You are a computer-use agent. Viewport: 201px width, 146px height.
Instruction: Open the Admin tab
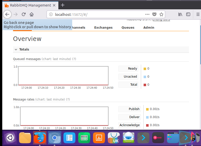pyautogui.click(x=149, y=27)
